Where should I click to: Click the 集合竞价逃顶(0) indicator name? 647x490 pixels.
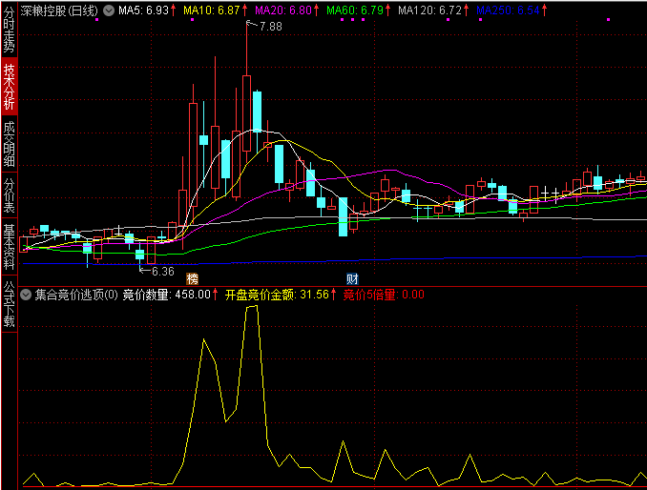pyautogui.click(x=76, y=295)
